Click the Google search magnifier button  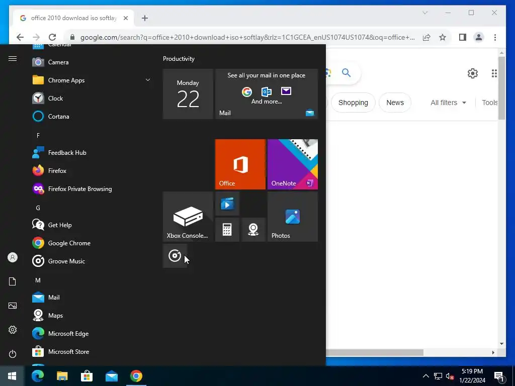[346, 72]
